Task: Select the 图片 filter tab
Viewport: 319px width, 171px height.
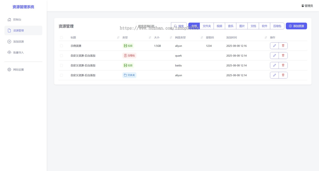Action: pyautogui.click(x=242, y=26)
